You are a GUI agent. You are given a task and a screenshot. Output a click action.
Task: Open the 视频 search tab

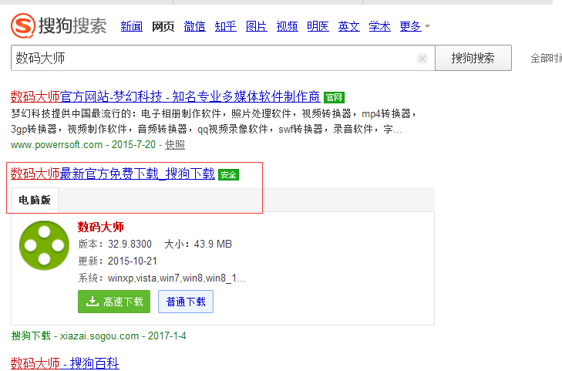point(287,26)
